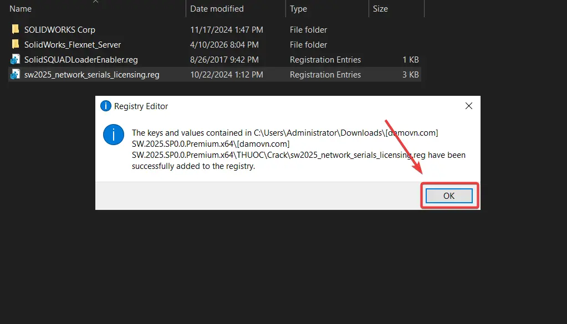Click the date 10/22/2024 1:12 PM
The height and width of the screenshot is (324, 567).
coord(227,75)
